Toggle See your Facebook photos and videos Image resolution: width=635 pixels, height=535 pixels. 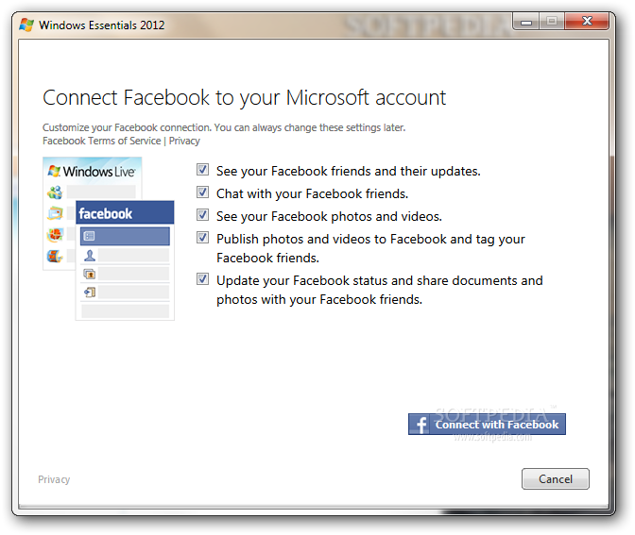(202, 215)
